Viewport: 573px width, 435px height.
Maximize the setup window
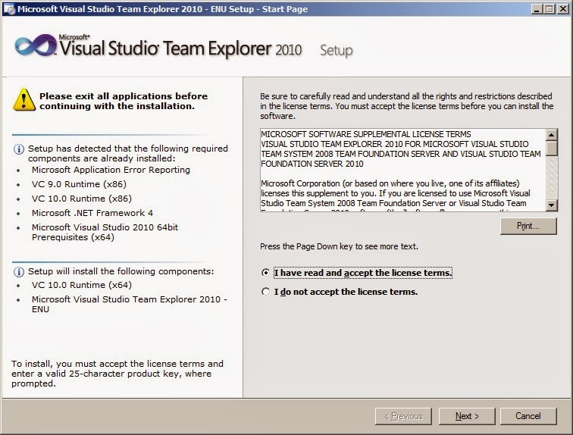tap(550, 9)
